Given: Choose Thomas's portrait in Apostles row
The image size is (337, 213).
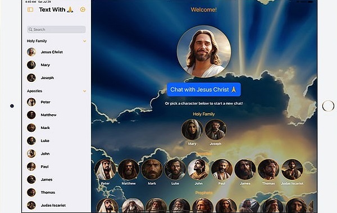Looking at the screenshot, I should click(268, 169).
